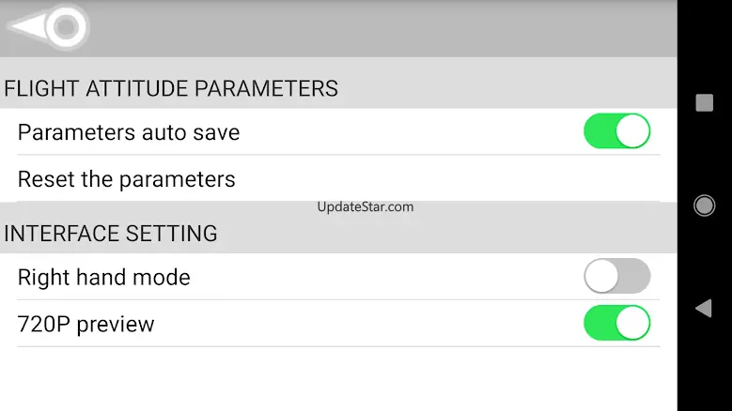Tap the Right hand mode label
This screenshot has width=732, height=411.
pos(103,277)
